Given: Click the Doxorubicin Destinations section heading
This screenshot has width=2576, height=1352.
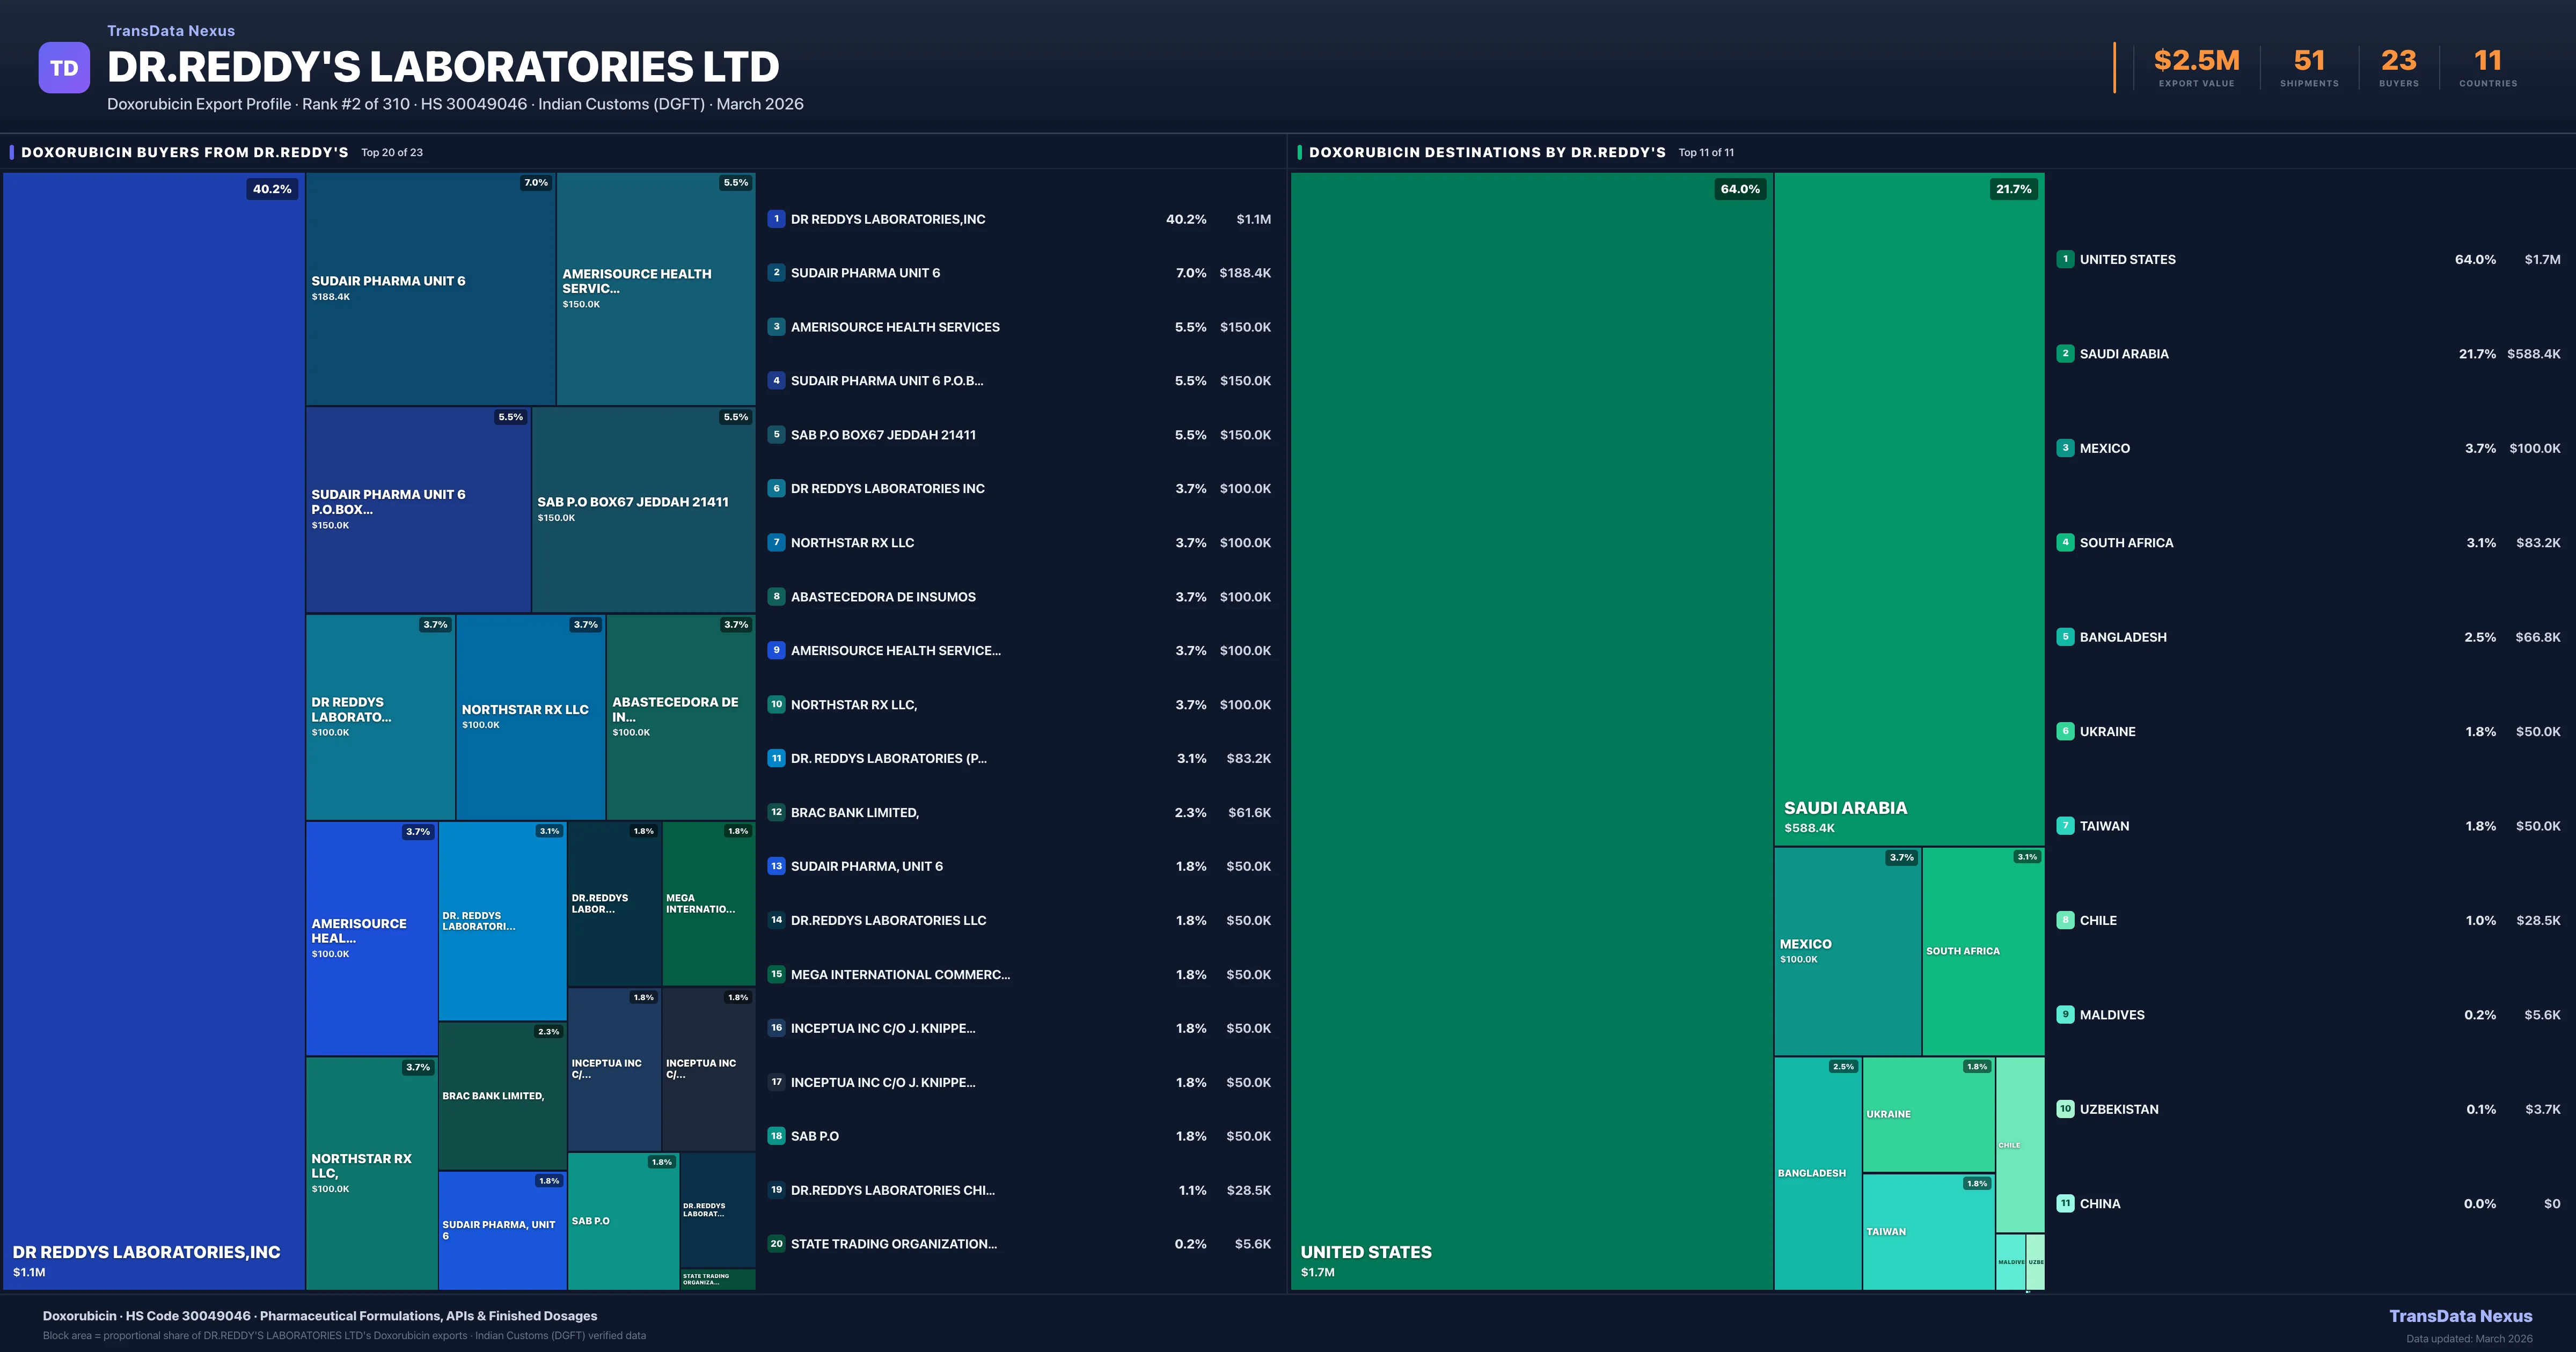Looking at the screenshot, I should 1487,152.
